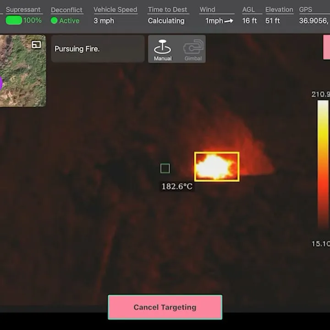Click the GPS coordinates readout
Screen dimensions: 330x330
point(314,21)
